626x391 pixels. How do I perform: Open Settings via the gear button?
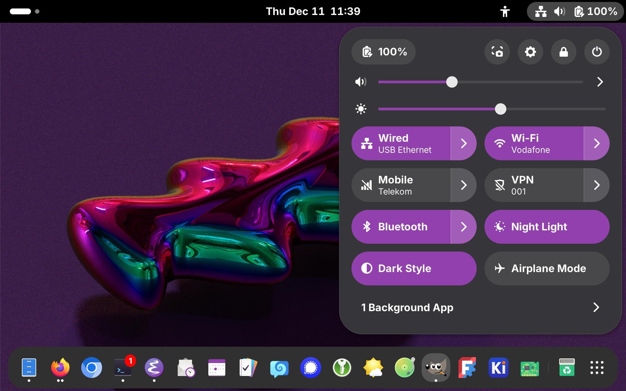530,51
